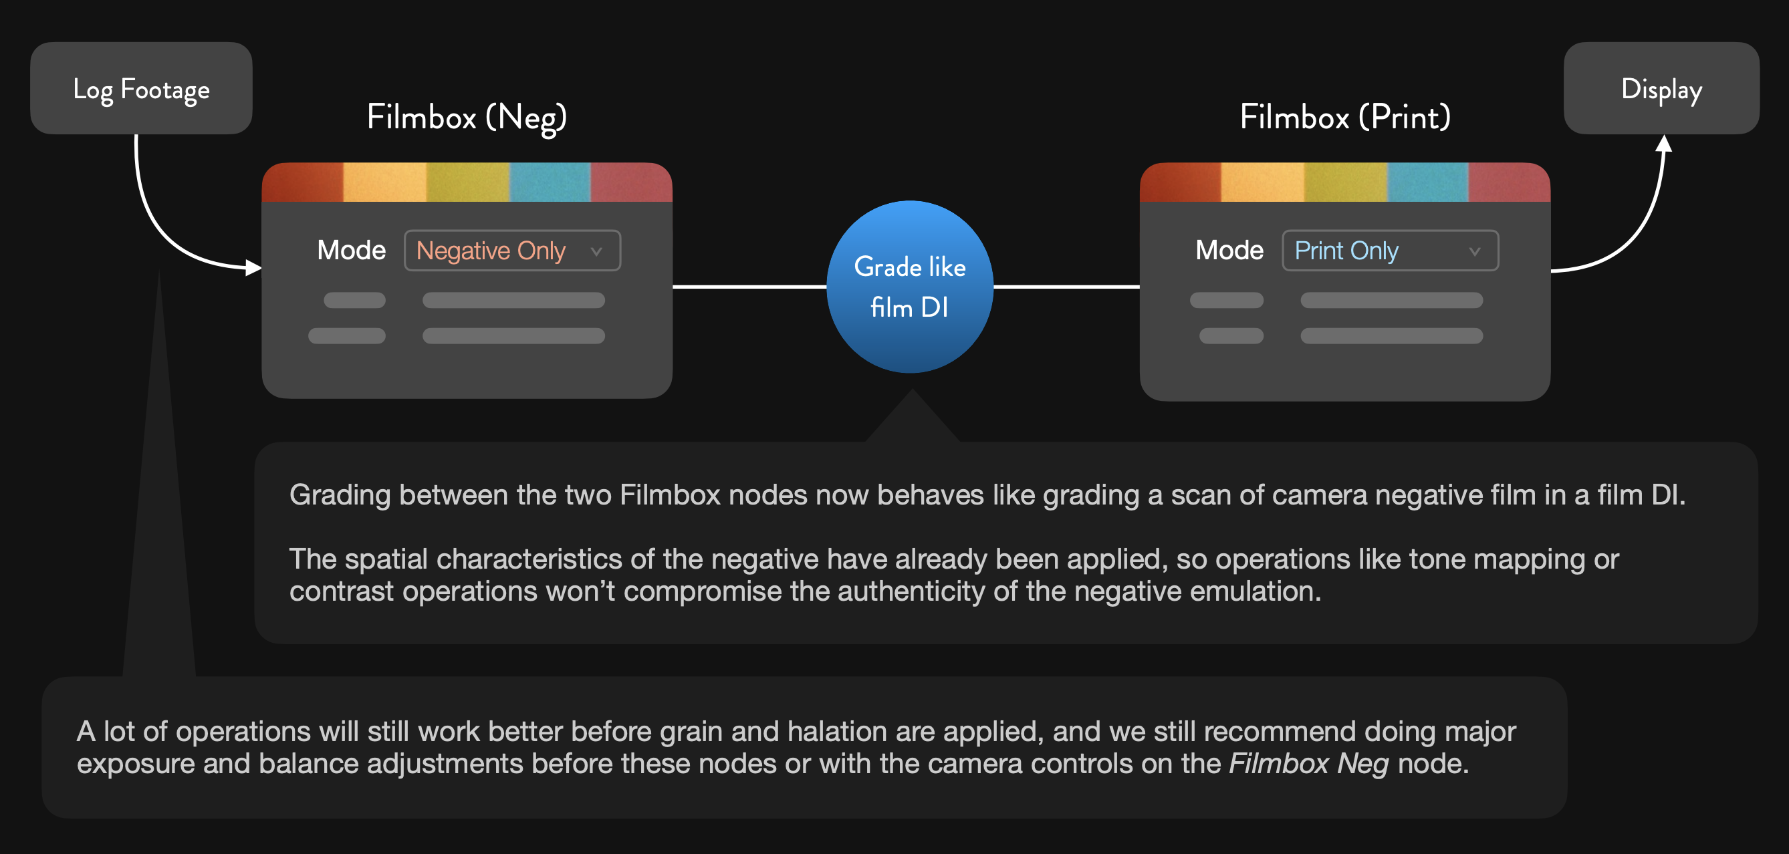Select the light orange swatch on Filmbox Neg node
Viewport: 1789px width, 854px height.
[385, 182]
